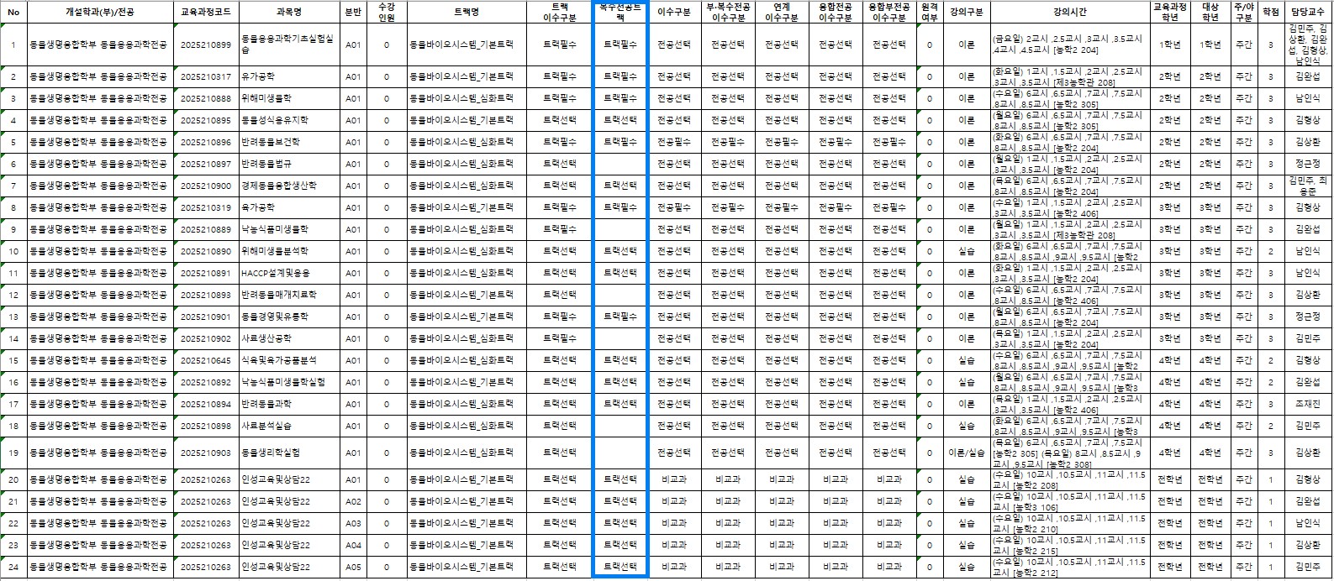Select the 담당교수 column header

(1307, 13)
